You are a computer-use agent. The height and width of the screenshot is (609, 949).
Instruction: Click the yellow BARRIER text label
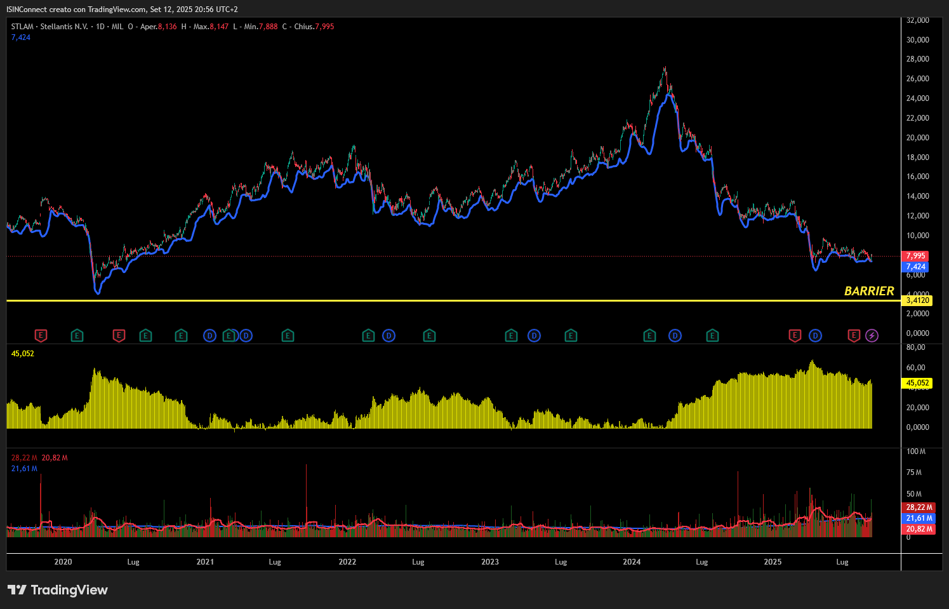869,291
